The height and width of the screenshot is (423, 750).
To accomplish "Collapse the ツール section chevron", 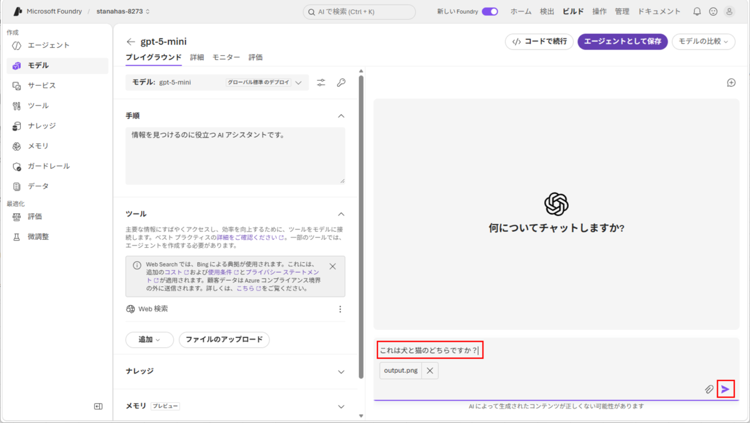I will 341,214.
